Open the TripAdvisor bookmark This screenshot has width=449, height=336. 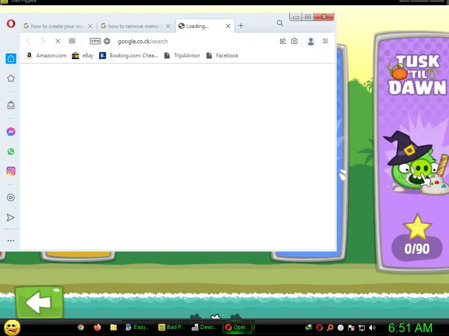point(182,56)
